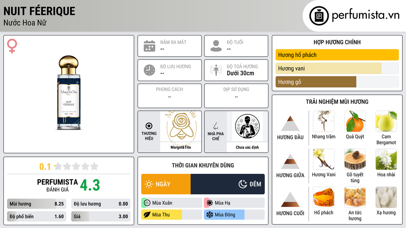Click the sun icon for Mùa Hạ

pos(210,203)
